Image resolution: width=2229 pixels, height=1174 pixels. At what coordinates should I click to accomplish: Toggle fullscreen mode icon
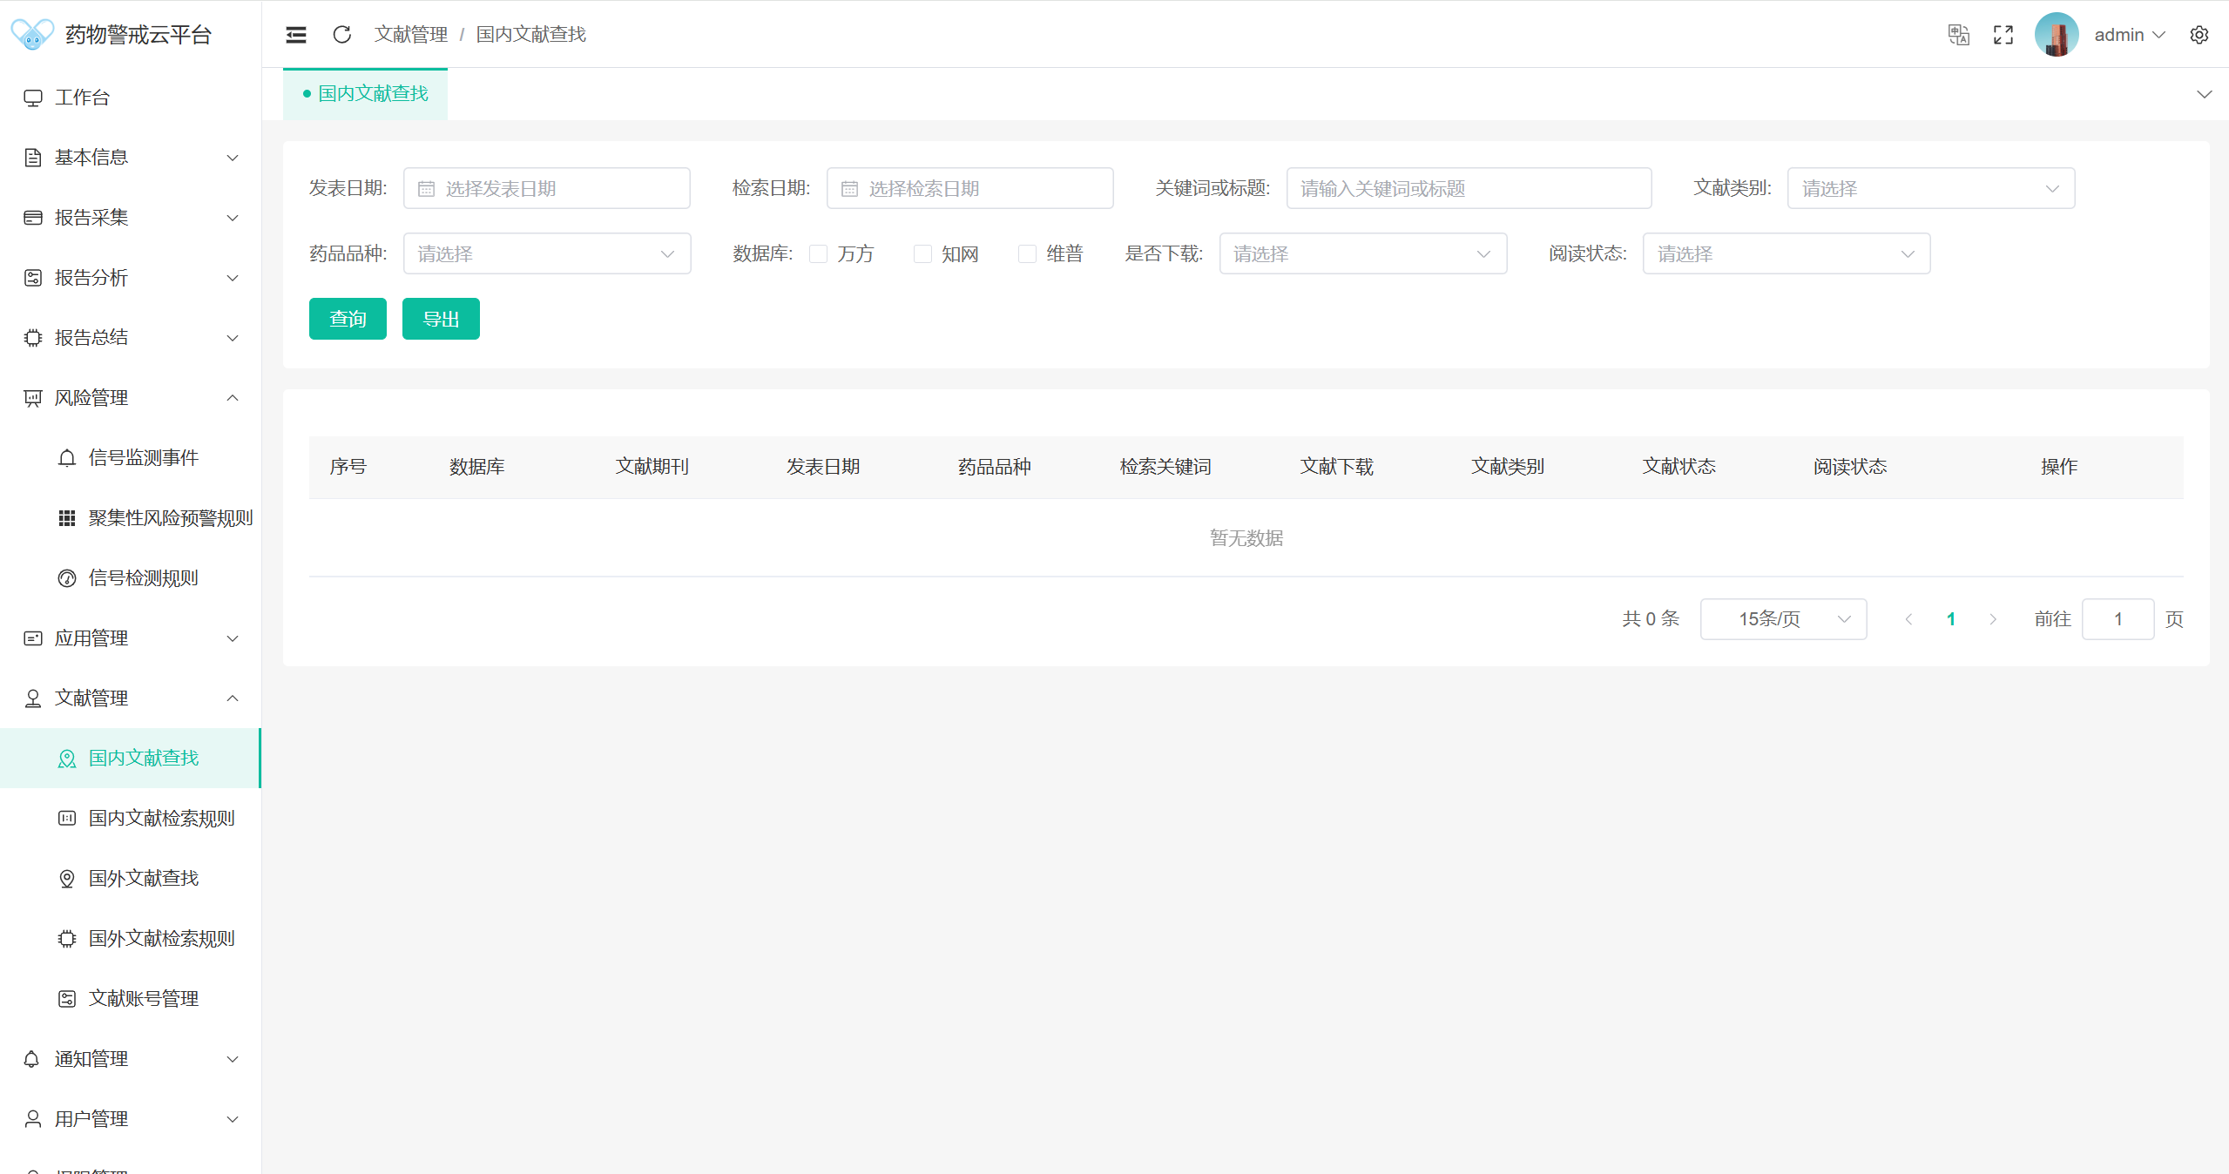2003,35
